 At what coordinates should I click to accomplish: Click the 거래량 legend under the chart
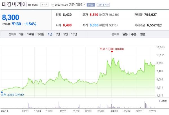163,101
